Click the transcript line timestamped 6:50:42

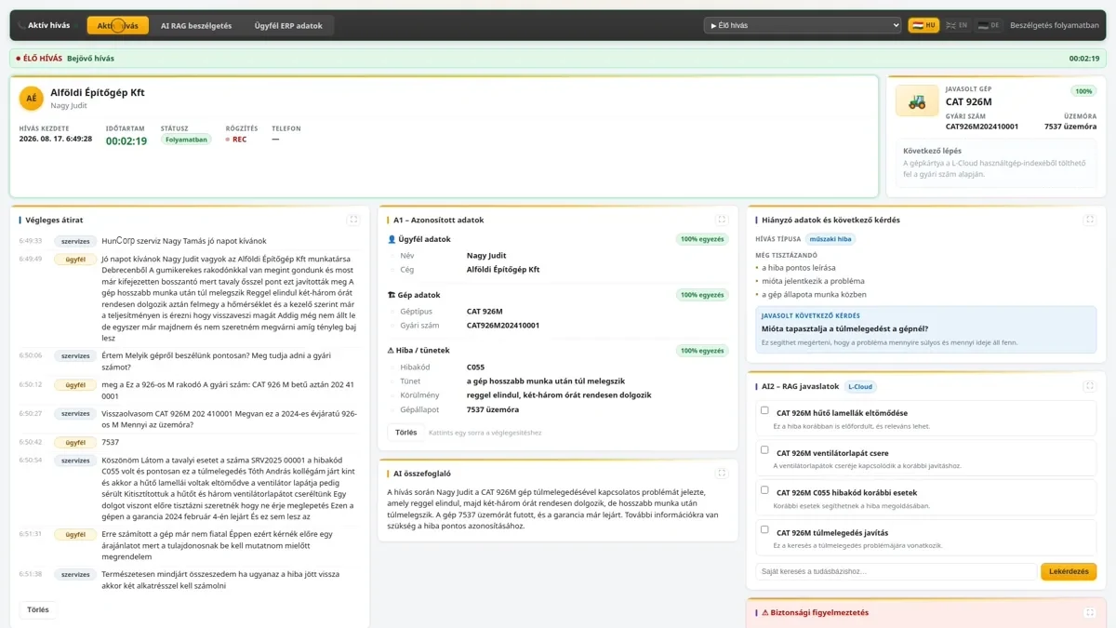click(189, 443)
